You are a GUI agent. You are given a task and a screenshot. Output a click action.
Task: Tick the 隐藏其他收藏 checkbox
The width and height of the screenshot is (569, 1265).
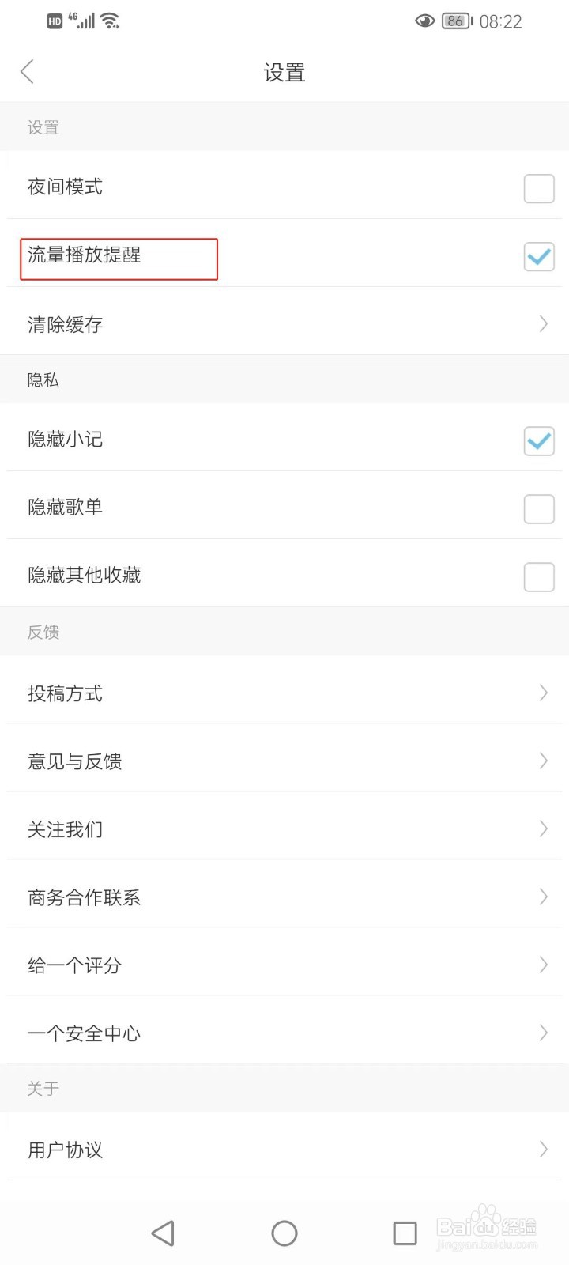pyautogui.click(x=539, y=576)
